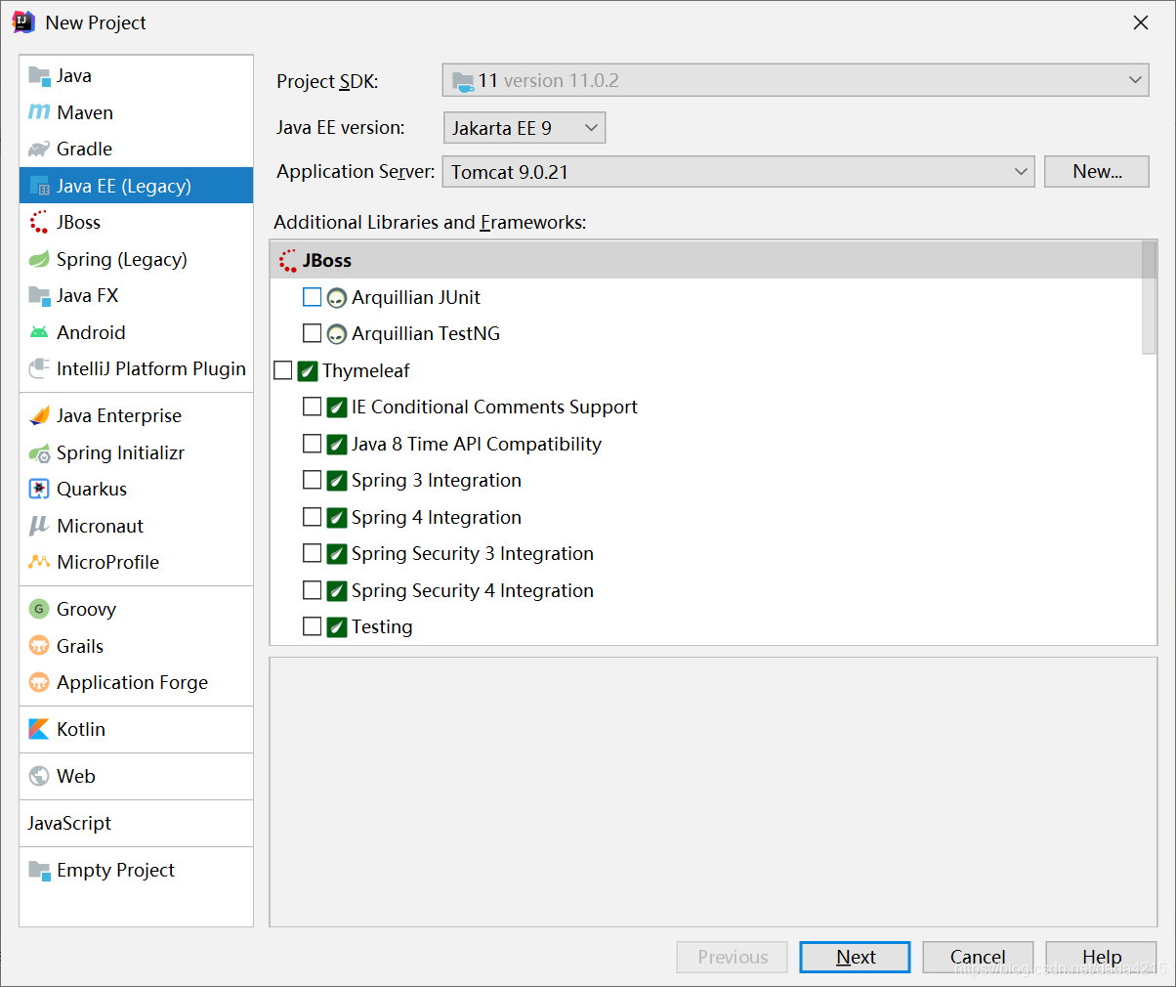The height and width of the screenshot is (987, 1176).
Task: Click the IntelliJ Platform Plugin icon
Action: [x=39, y=369]
